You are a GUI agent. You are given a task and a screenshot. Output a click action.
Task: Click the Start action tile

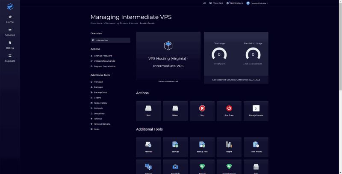pos(148,111)
